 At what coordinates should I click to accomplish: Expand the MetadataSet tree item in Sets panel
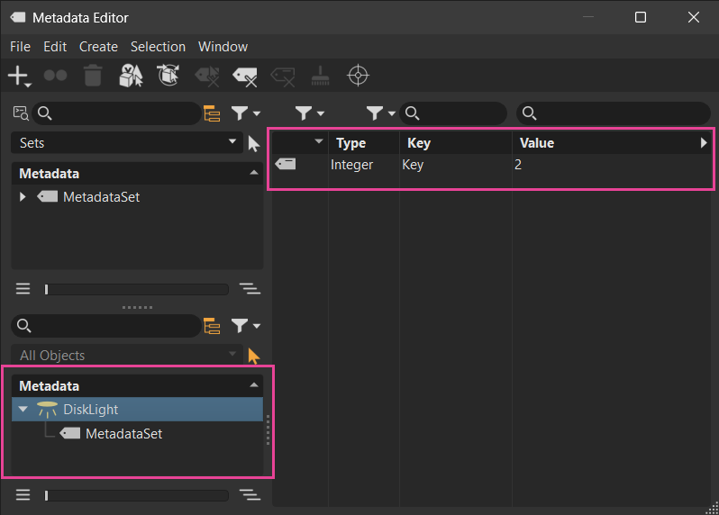[22, 197]
